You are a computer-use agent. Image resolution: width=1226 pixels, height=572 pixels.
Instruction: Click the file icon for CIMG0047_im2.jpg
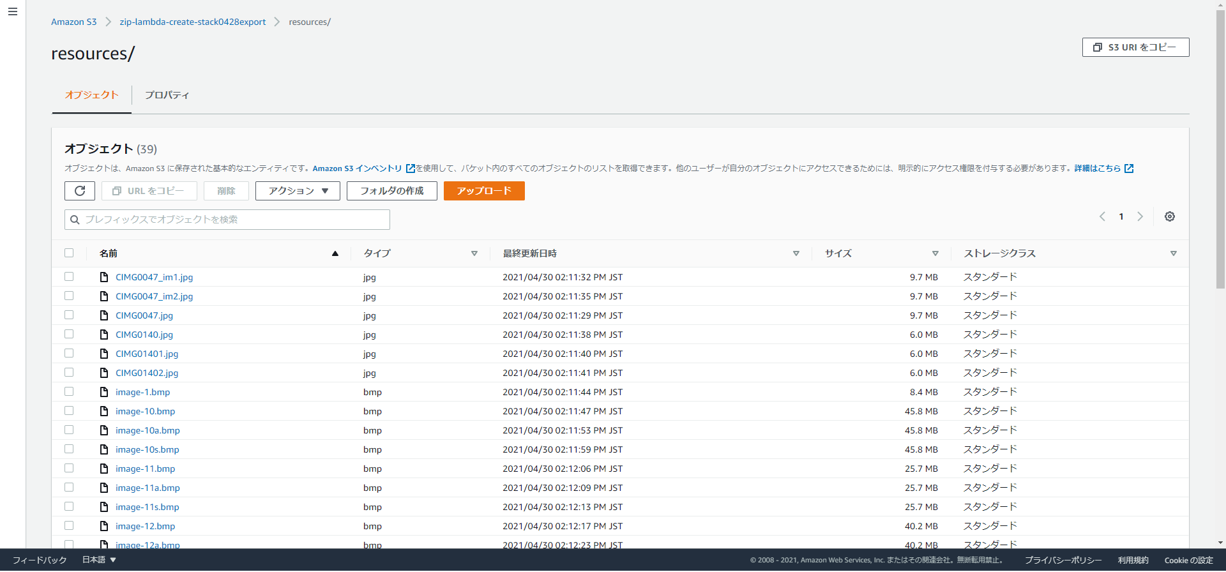[104, 296]
